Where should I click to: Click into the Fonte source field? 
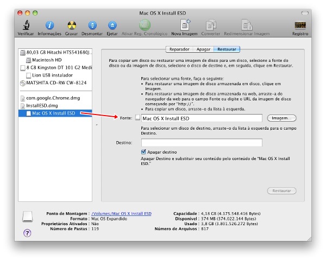pos(202,118)
